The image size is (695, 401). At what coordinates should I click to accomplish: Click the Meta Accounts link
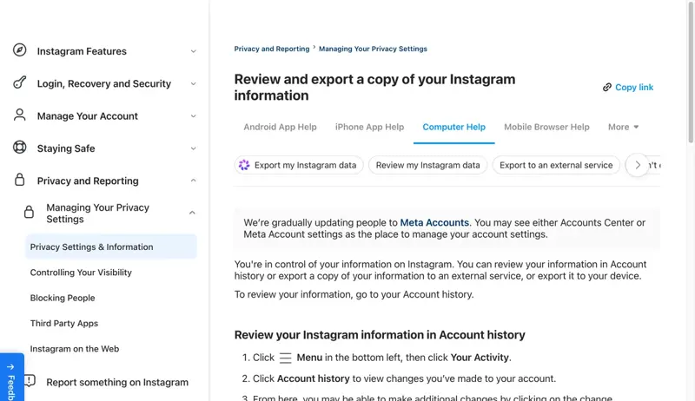click(434, 222)
